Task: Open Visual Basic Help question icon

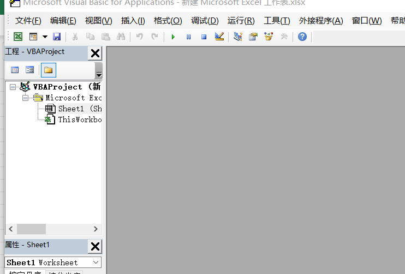Action: 302,37
